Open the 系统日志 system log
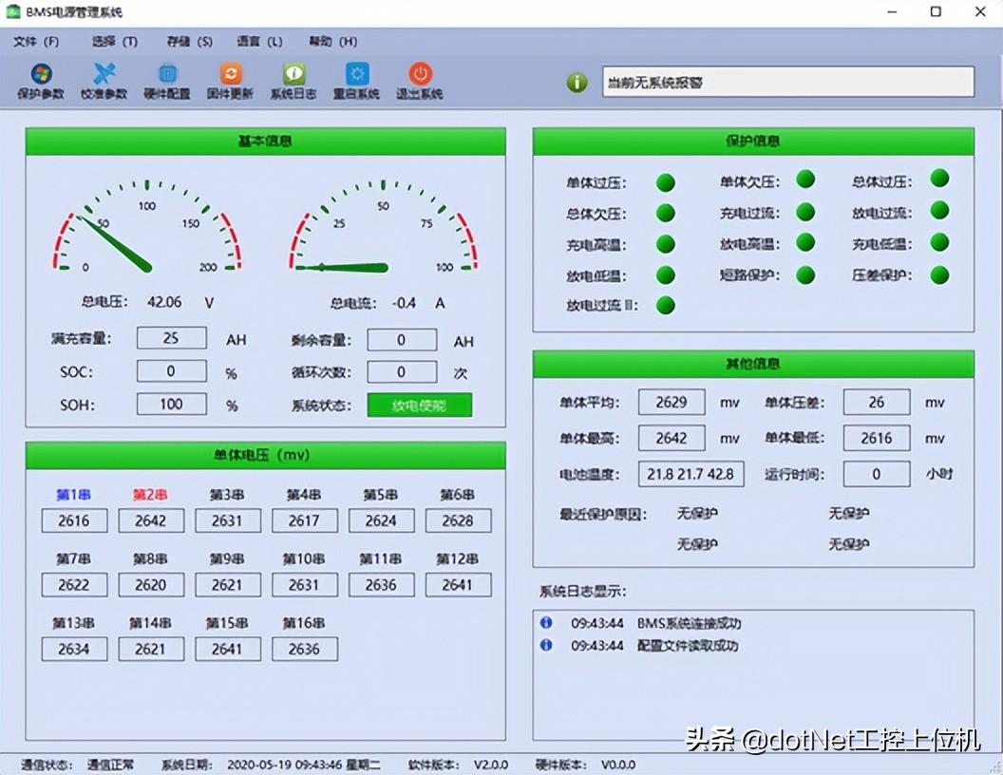 point(293,81)
